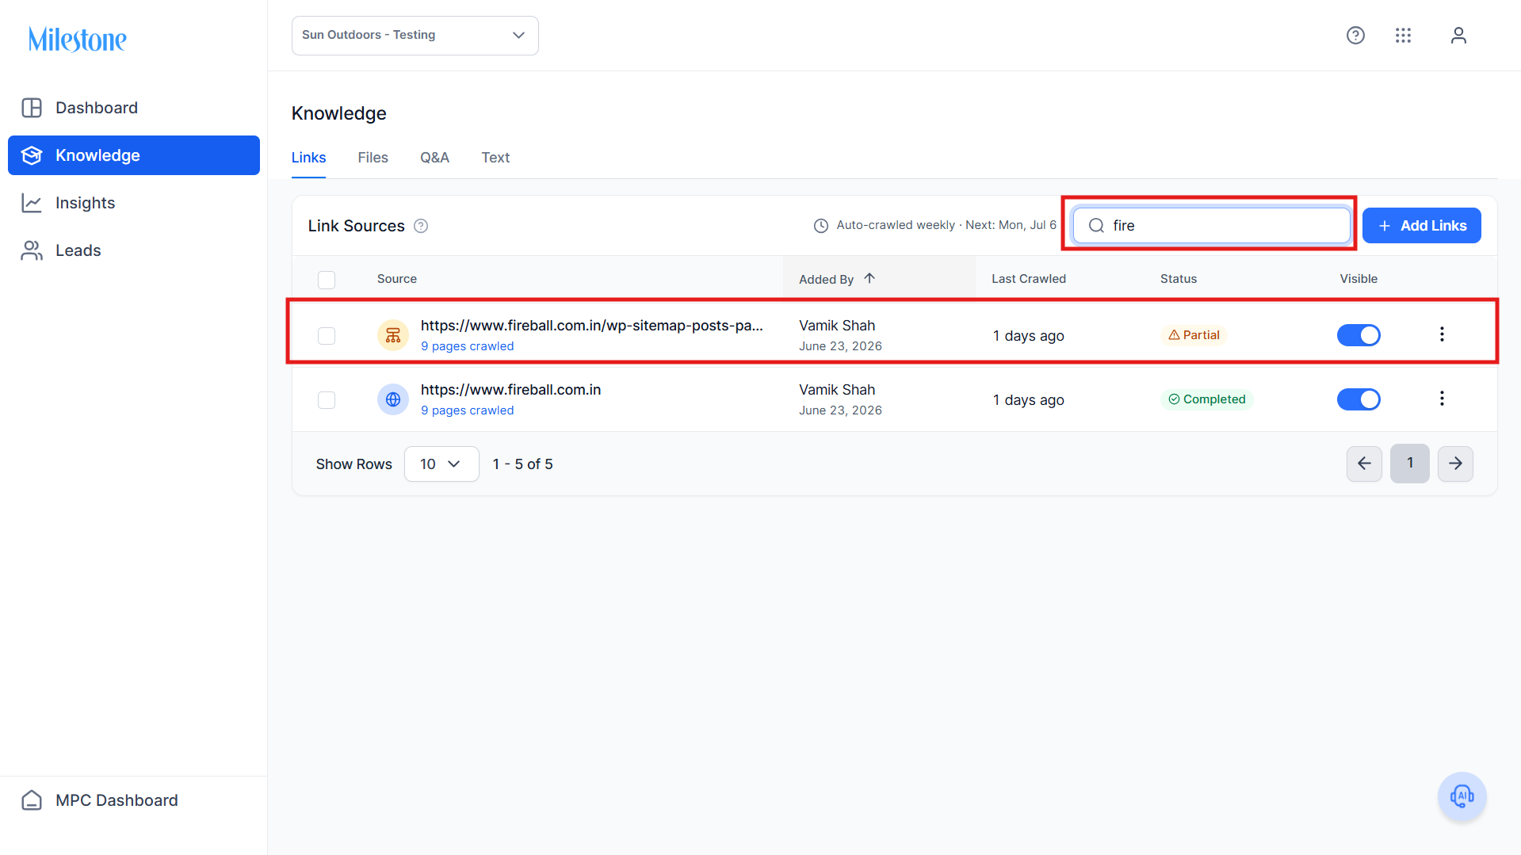1521x855 pixels.
Task: Expand the Sun Outdoors - Testing dropdown
Action: pyautogui.click(x=415, y=36)
